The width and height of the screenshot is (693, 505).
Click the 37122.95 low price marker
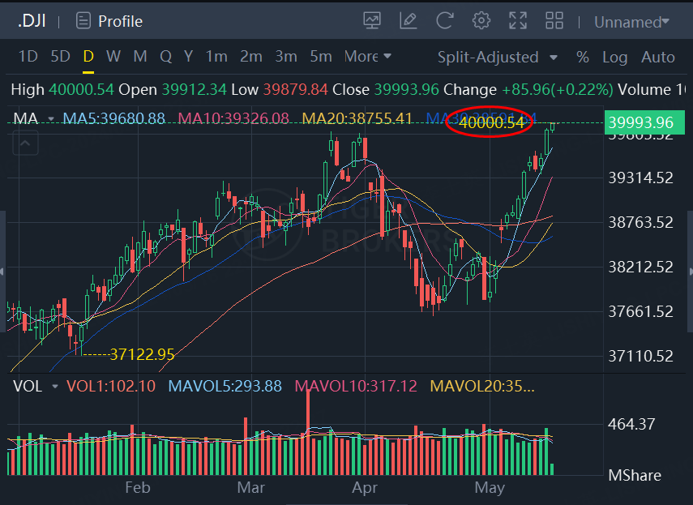142,354
